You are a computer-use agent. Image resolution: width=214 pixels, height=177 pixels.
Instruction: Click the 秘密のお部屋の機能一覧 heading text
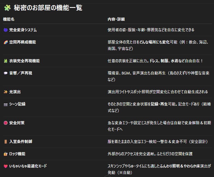[x=48, y=8]
